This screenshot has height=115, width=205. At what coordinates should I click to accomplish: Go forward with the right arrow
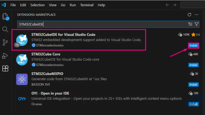(174, 5)
